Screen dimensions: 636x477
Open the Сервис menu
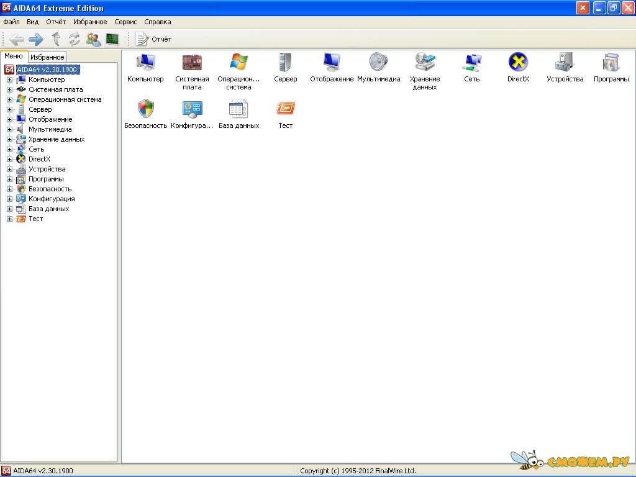(x=125, y=22)
